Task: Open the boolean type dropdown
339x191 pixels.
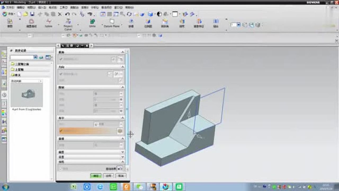Action: pos(108,124)
